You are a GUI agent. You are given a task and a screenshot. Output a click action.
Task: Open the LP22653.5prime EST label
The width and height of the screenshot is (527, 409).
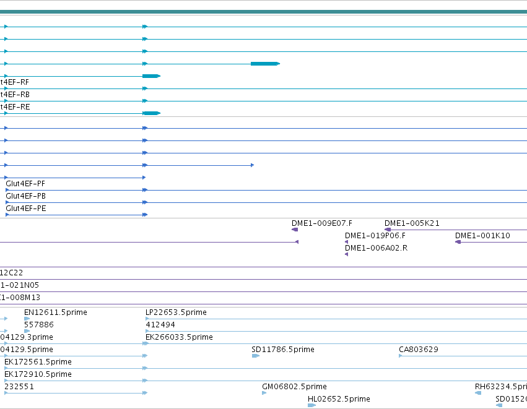(x=176, y=312)
